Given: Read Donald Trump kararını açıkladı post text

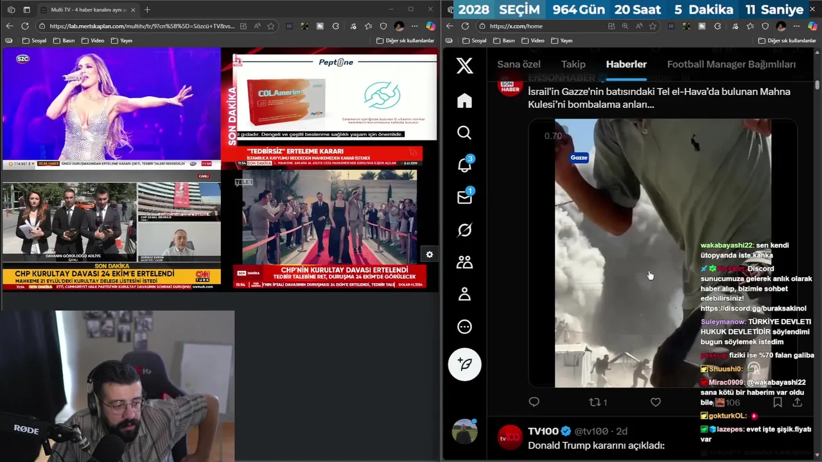Looking at the screenshot, I should (596, 445).
